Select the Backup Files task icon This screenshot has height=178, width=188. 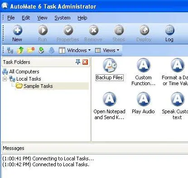(110, 70)
